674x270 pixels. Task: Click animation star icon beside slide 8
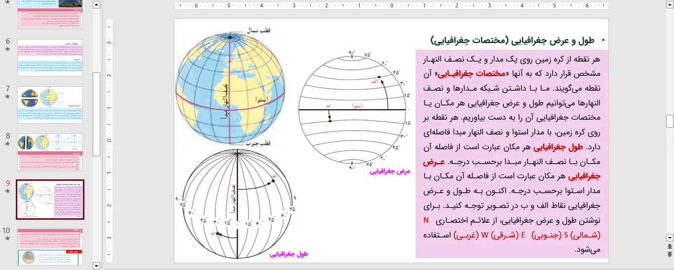(x=7, y=144)
